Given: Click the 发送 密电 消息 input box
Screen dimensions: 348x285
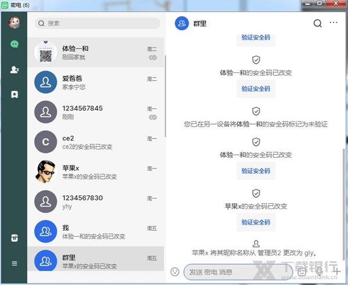Looking at the screenshot, I should pos(238,272).
